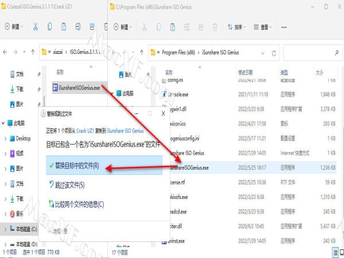Click the Copy icon in left Explorer toolbar
This screenshot has height=258, width=344.
[50, 27]
